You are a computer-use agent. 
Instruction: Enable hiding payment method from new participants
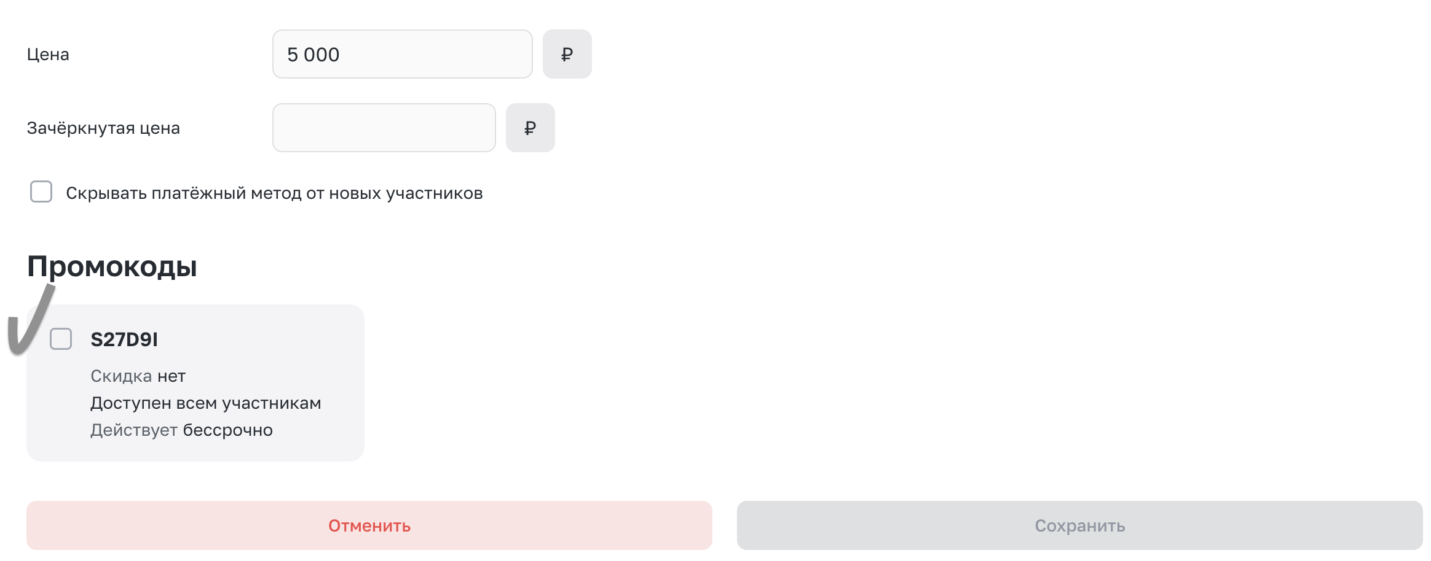(41, 192)
